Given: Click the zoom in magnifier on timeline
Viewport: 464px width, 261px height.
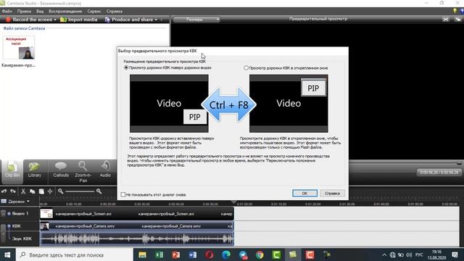Looking at the screenshot, I should [99, 191].
